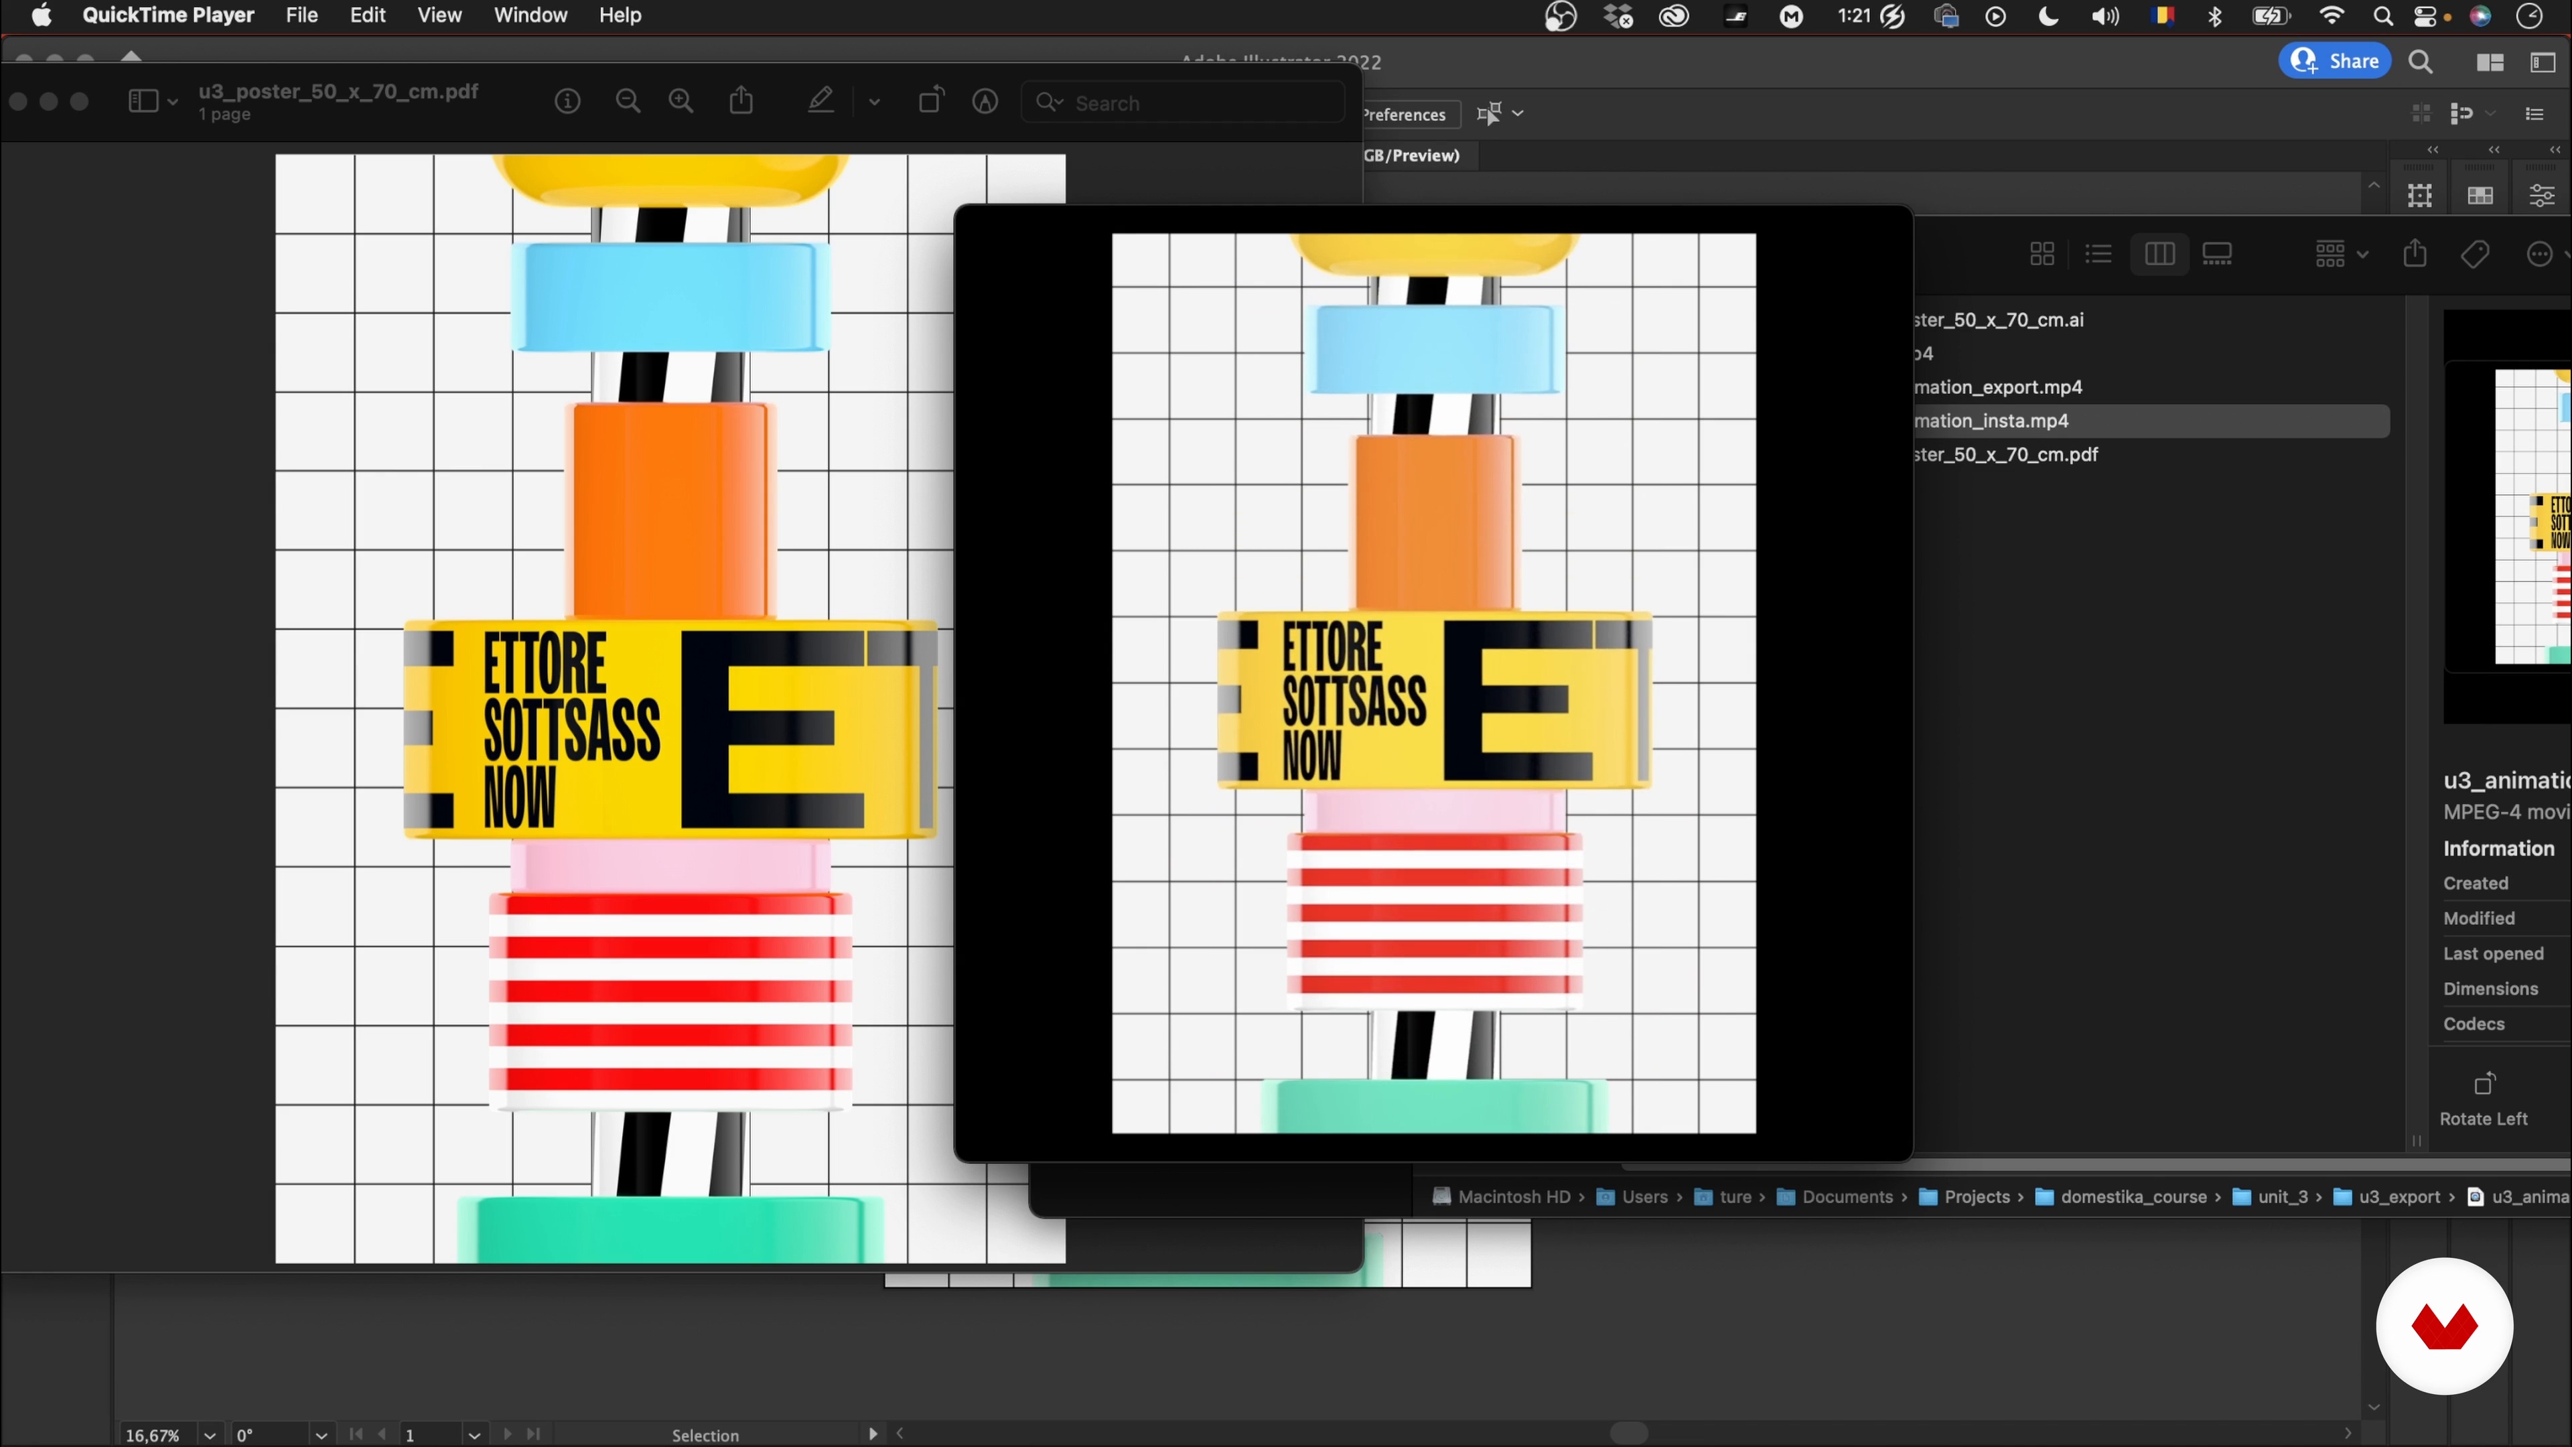Open the control bar list menu icon
Image resolution: width=2572 pixels, height=1447 pixels.
point(2534,114)
